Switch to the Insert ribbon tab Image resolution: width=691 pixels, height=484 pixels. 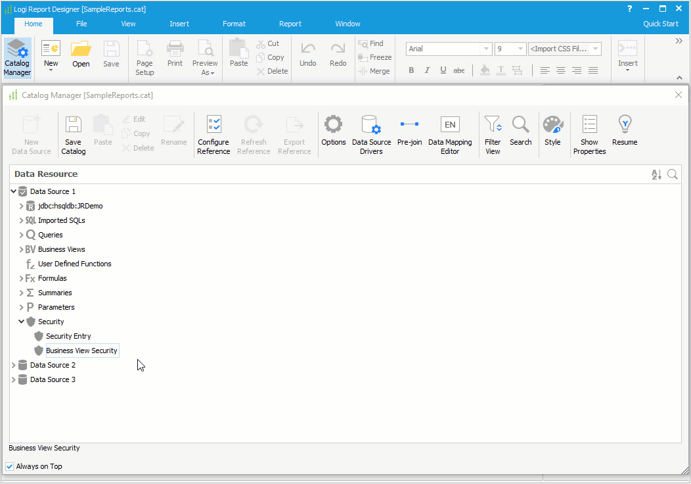(x=179, y=24)
